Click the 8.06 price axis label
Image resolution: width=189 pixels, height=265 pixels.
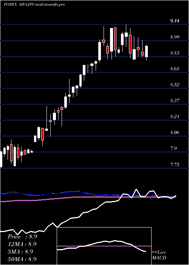175,132
